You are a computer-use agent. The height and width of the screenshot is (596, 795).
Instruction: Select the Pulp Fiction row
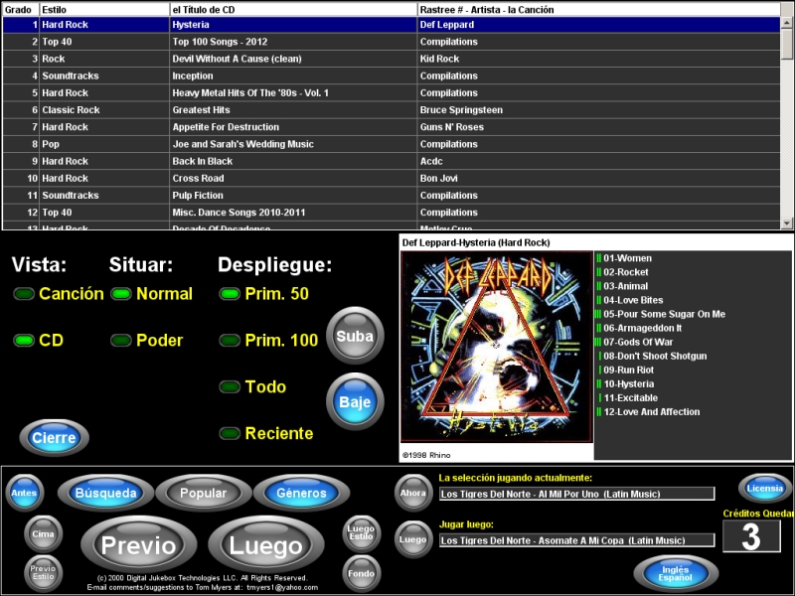coord(392,195)
